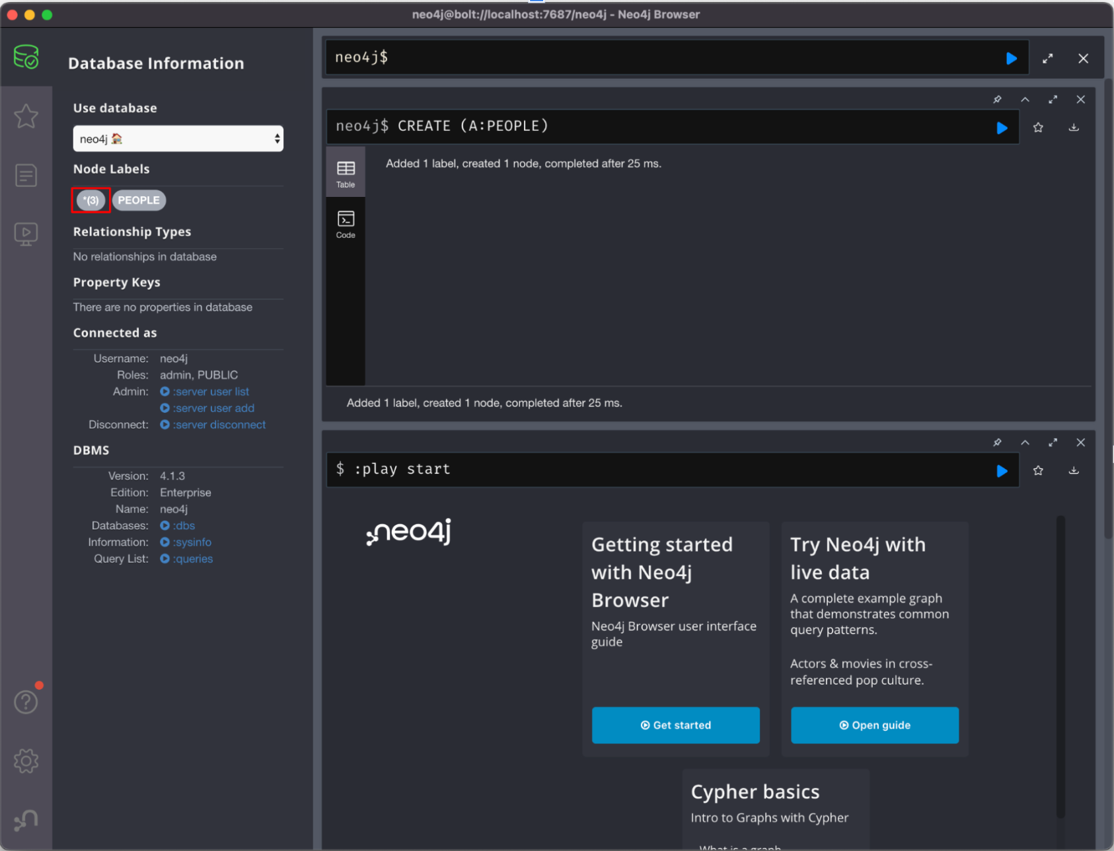Fullscreen the :play start frame

click(1053, 442)
